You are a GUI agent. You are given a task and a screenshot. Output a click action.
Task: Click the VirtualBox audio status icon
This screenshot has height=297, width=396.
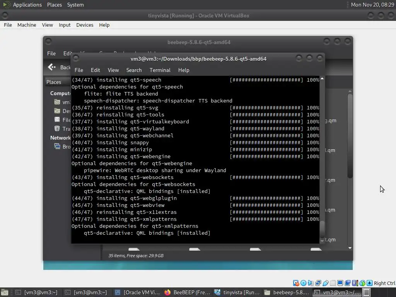(x=311, y=283)
